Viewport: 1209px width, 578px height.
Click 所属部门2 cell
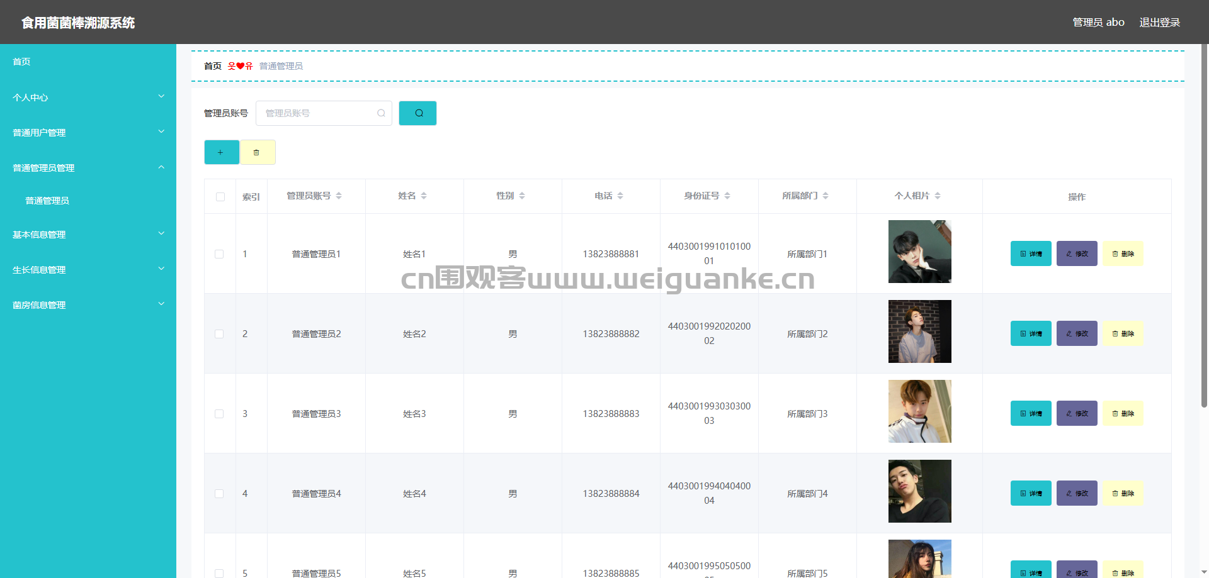[807, 334]
